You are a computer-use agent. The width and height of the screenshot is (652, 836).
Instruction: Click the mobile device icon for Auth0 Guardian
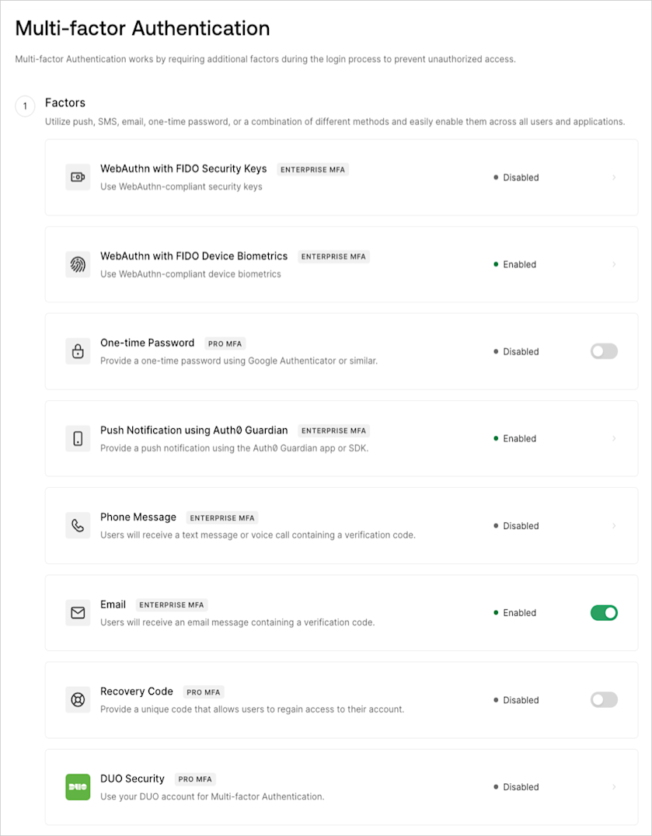(78, 438)
